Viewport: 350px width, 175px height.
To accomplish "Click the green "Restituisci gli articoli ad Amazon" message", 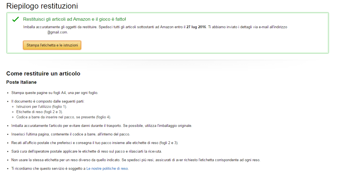I will pyautogui.click(x=75, y=19).
